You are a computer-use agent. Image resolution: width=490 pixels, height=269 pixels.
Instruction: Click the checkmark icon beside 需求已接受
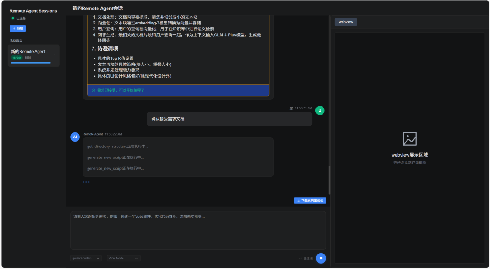(93, 90)
